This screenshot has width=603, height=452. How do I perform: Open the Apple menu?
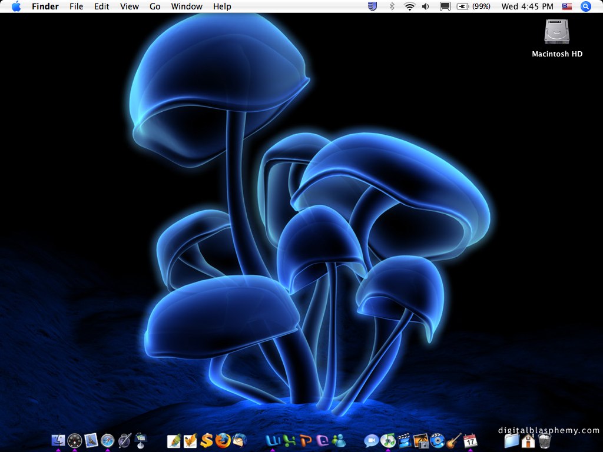click(x=16, y=6)
